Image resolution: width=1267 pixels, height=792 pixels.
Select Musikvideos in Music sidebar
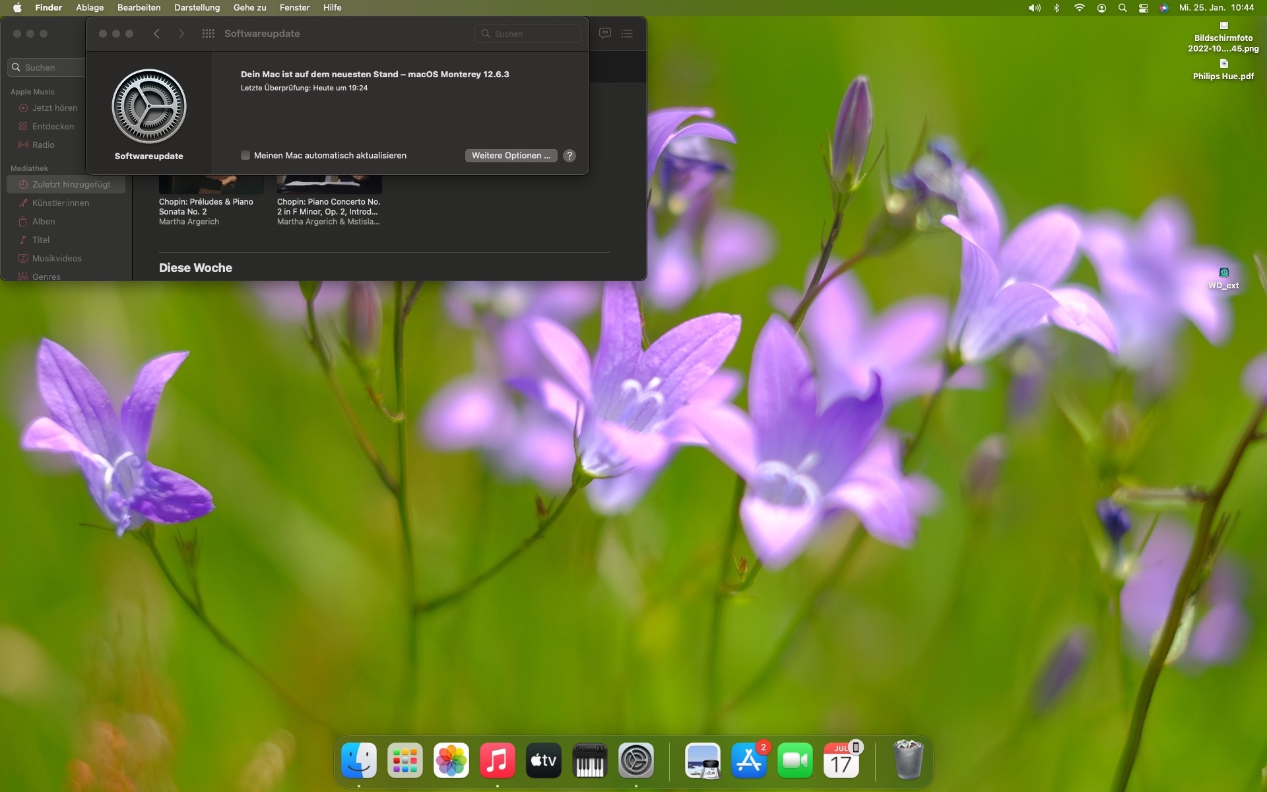point(57,259)
